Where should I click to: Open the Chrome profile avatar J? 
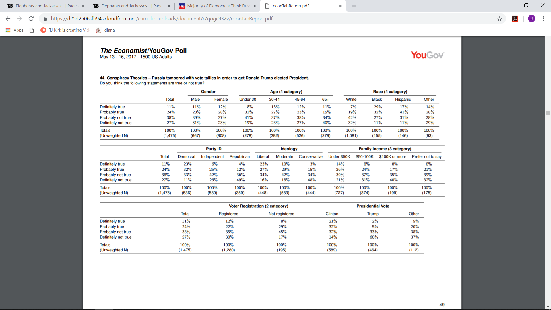point(531,19)
